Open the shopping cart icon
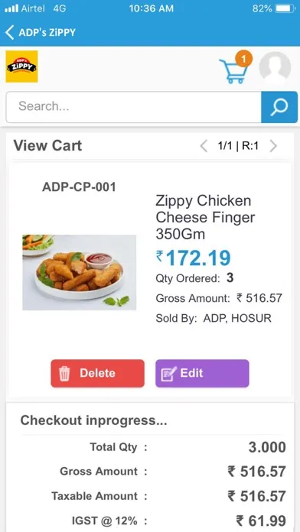Screen dimensions: 300x532 (233, 71)
